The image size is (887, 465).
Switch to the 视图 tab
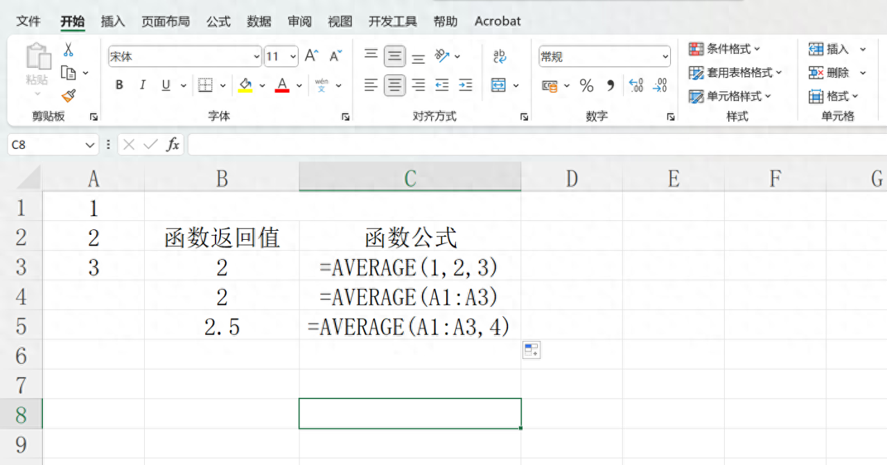pyautogui.click(x=340, y=21)
